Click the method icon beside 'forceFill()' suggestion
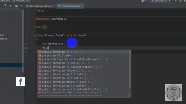186x104 pixels. click(40, 70)
